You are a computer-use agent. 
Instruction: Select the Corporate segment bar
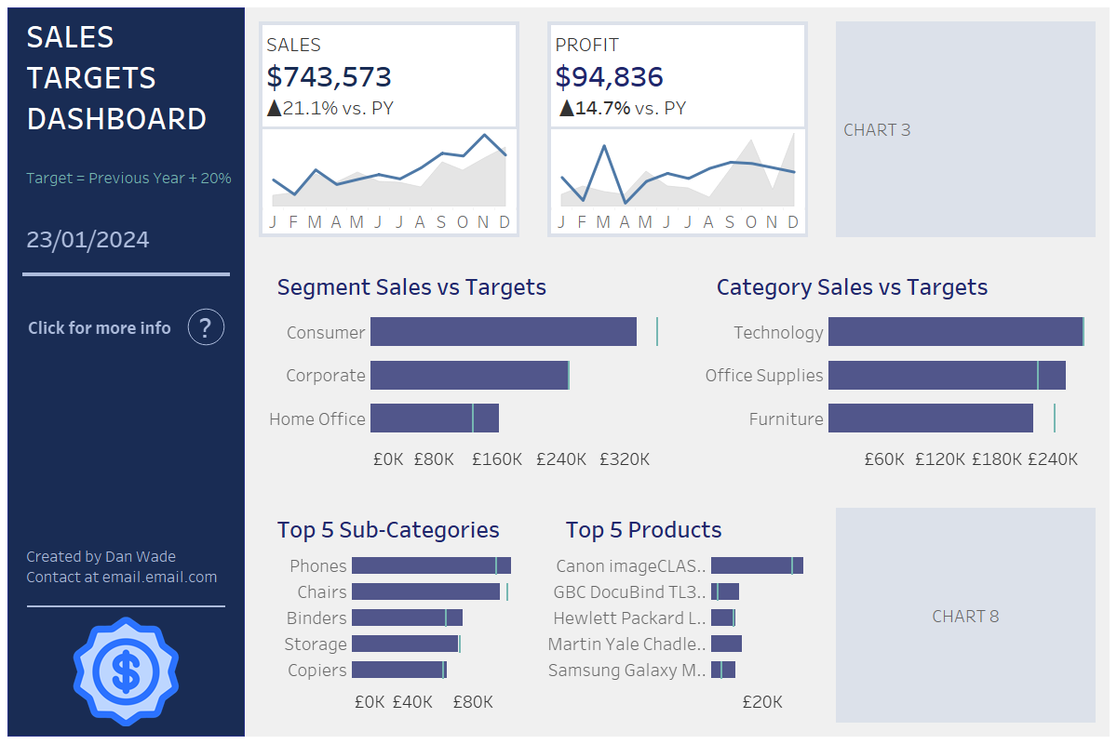[469, 376]
